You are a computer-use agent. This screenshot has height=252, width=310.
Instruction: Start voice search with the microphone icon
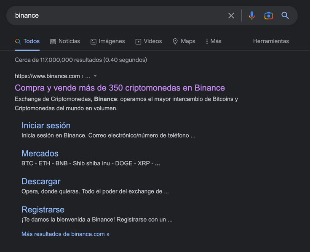tap(251, 16)
